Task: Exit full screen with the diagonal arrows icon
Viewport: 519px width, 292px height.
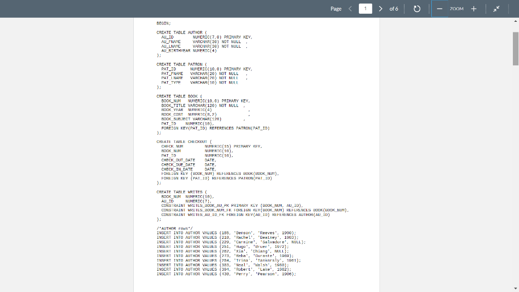Action: tap(496, 9)
